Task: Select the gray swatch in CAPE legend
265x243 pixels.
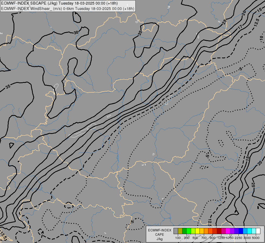Action: 176,231
